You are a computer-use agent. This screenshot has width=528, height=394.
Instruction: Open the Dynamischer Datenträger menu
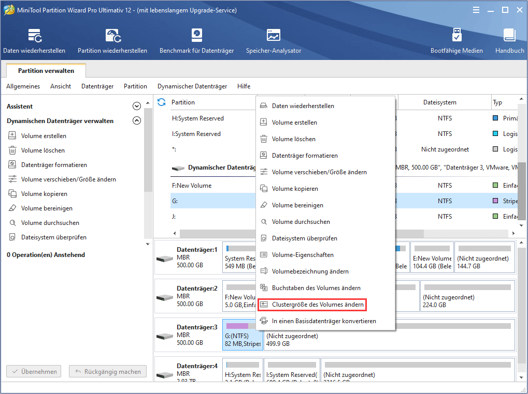click(192, 86)
